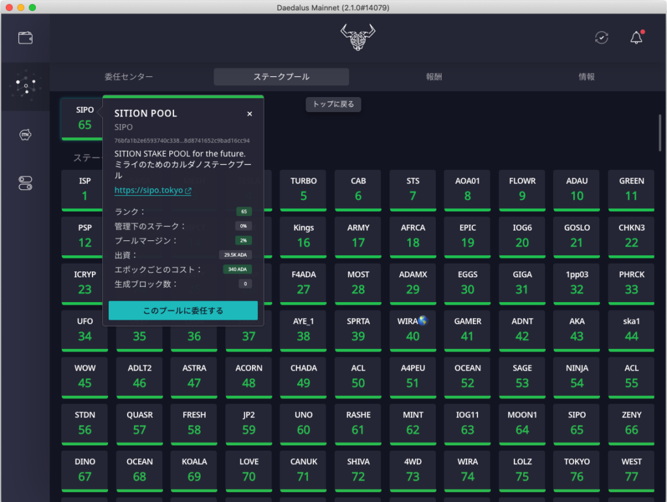Screen dimensions: 667x502
Task: Select the TURBO stake pool tile
Action: click(303, 189)
